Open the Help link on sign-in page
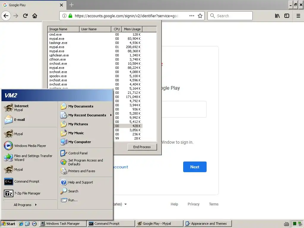Screen dimensions: 304x228 click(x=174, y=204)
